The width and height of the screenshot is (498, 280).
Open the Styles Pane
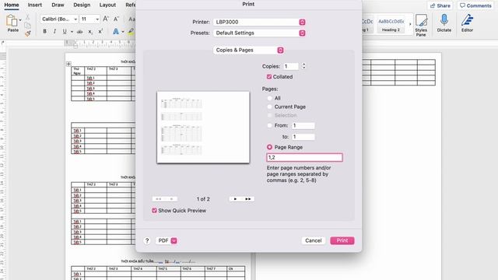pyautogui.click(x=421, y=25)
